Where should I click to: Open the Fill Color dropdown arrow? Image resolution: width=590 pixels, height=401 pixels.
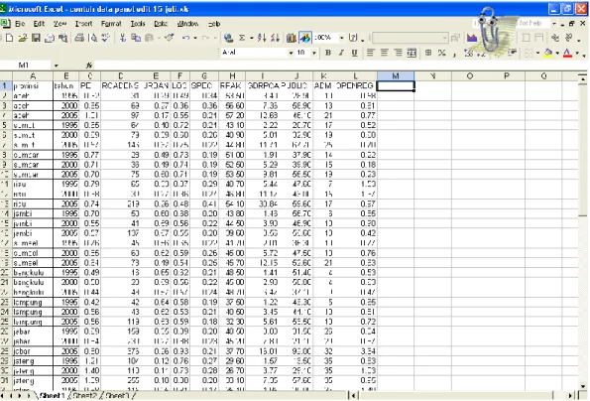pos(557,53)
